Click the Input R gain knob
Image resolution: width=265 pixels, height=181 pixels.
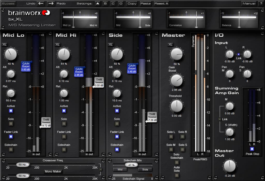[x=247, y=54]
